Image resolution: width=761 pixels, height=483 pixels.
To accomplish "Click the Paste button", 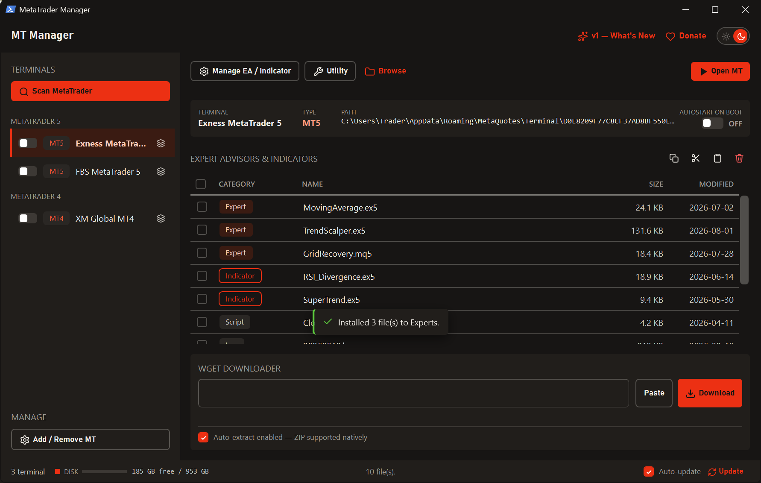I will coord(654,393).
